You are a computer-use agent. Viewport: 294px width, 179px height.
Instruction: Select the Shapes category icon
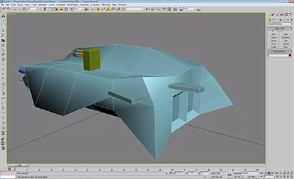click(273, 20)
